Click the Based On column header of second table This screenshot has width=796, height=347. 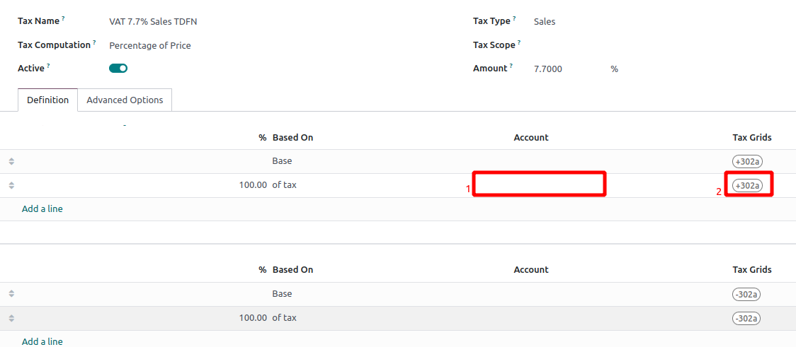tap(293, 270)
